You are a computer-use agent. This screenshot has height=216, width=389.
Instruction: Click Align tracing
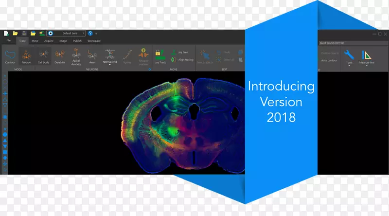[x=182, y=60]
